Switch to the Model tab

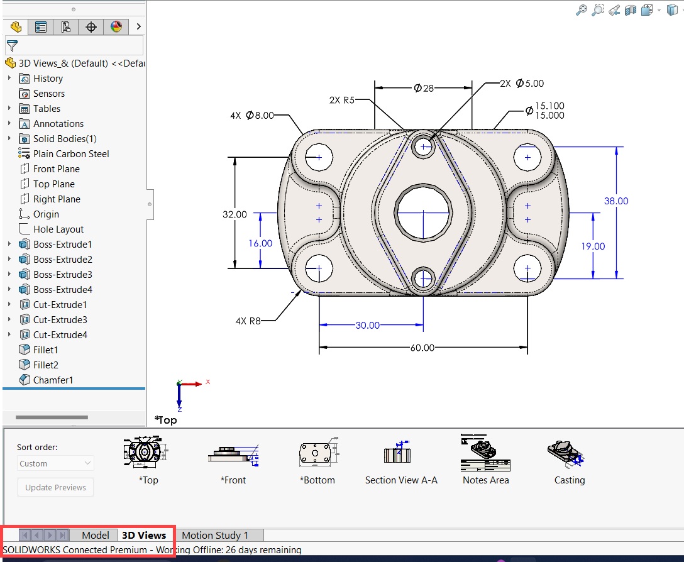[96, 536]
